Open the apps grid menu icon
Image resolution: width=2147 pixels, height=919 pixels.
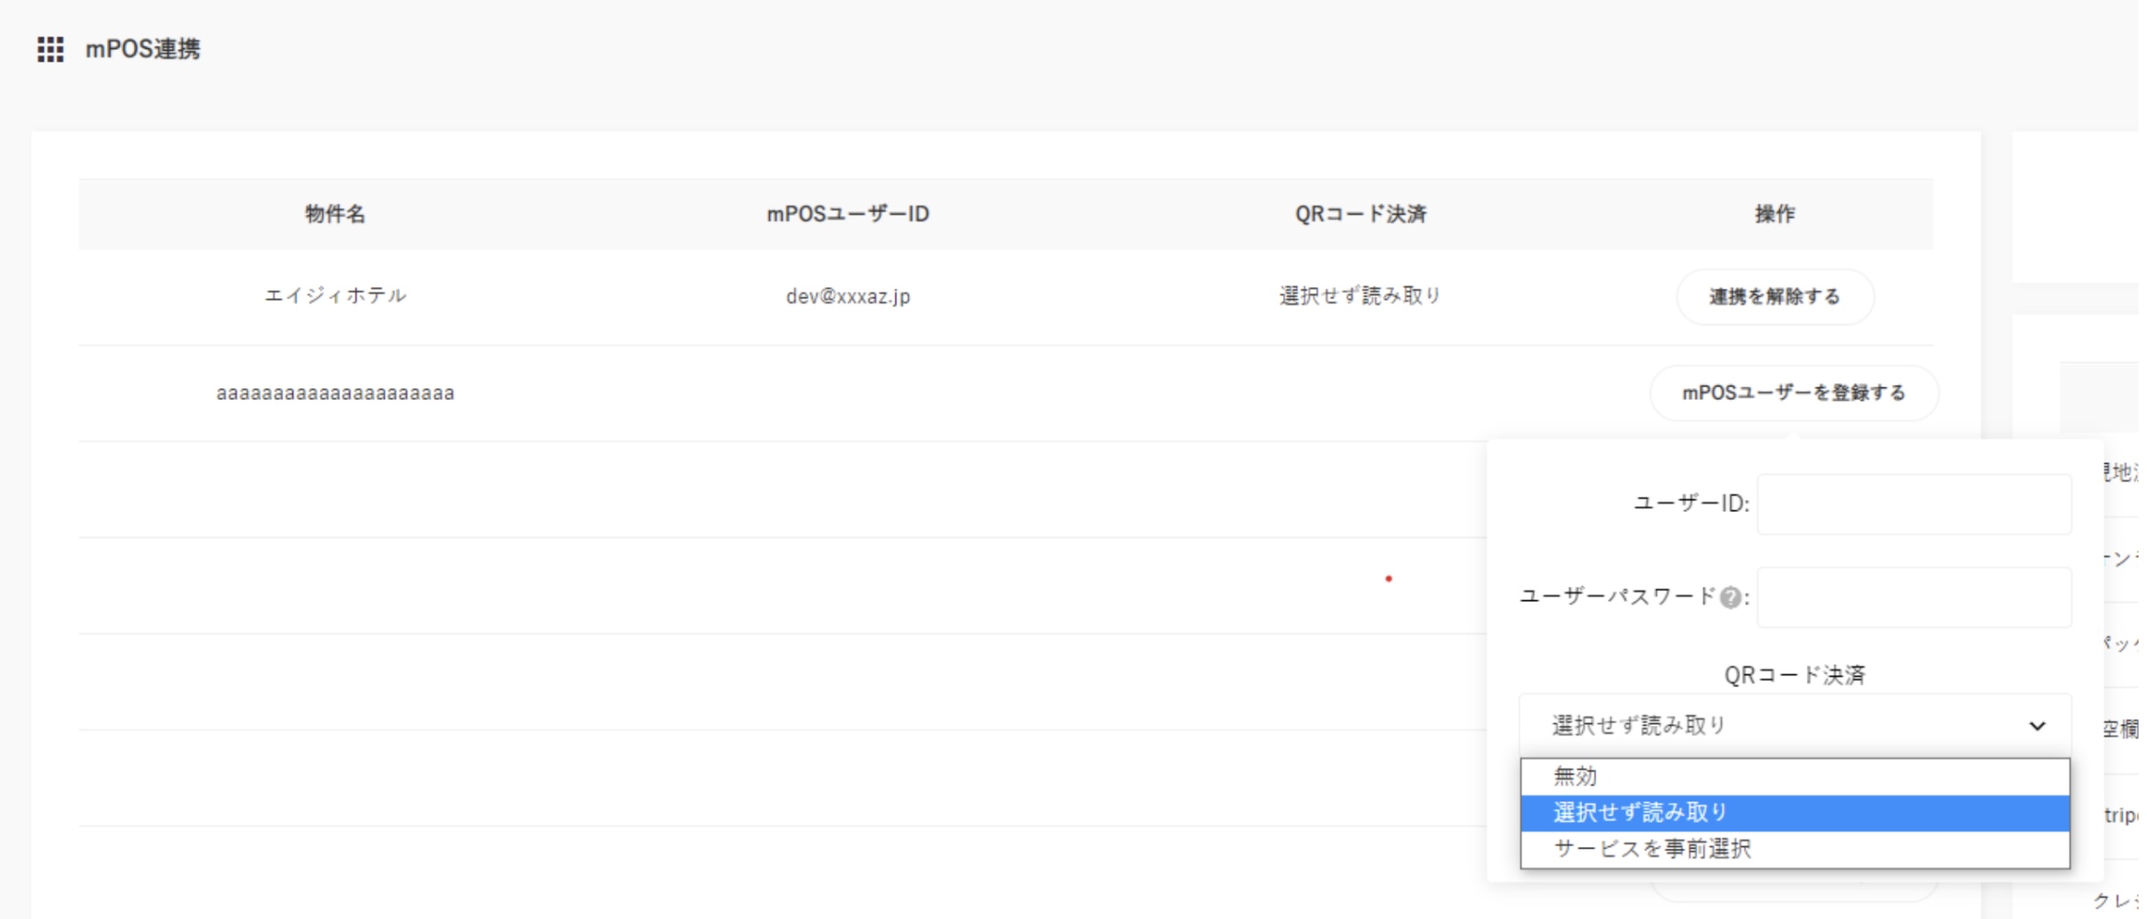tap(50, 49)
